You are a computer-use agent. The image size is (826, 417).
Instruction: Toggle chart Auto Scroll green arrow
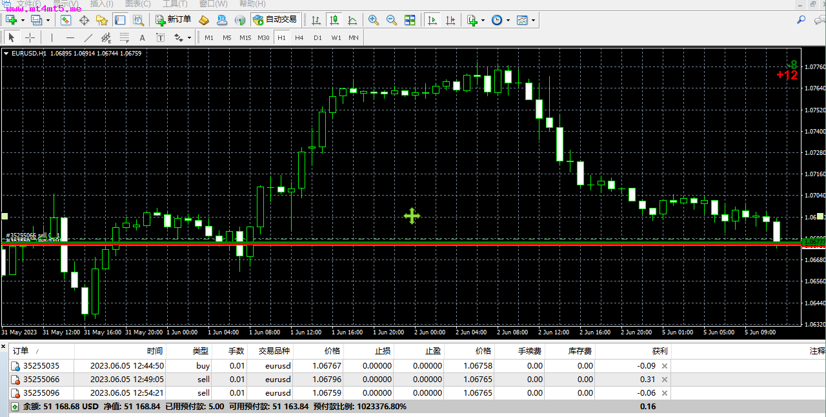[432, 20]
